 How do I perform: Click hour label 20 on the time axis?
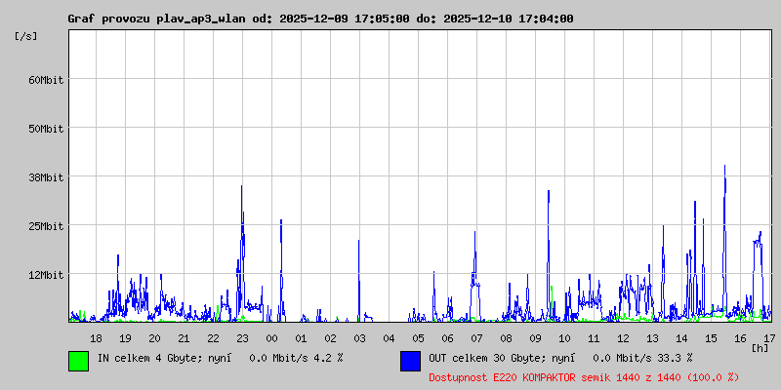(155, 338)
